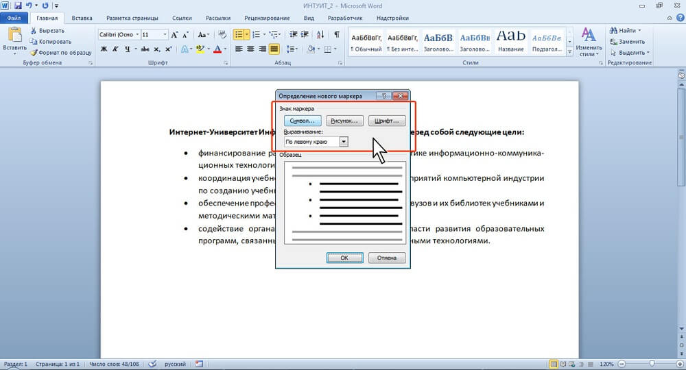
Task: Click the zoom slider in status bar
Action: [x=651, y=364]
